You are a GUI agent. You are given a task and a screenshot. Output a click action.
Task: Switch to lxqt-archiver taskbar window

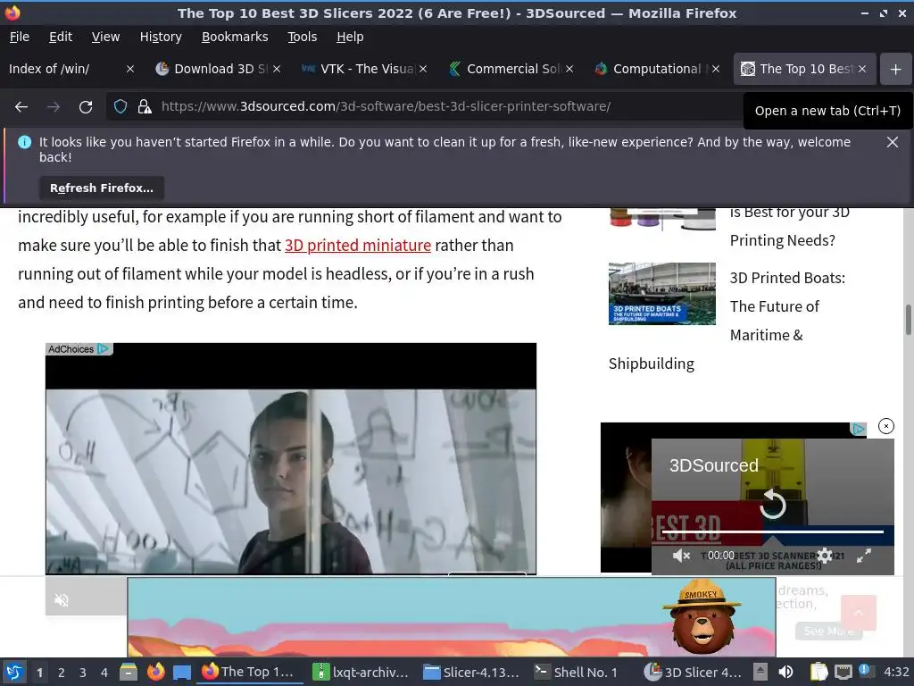[x=361, y=672]
